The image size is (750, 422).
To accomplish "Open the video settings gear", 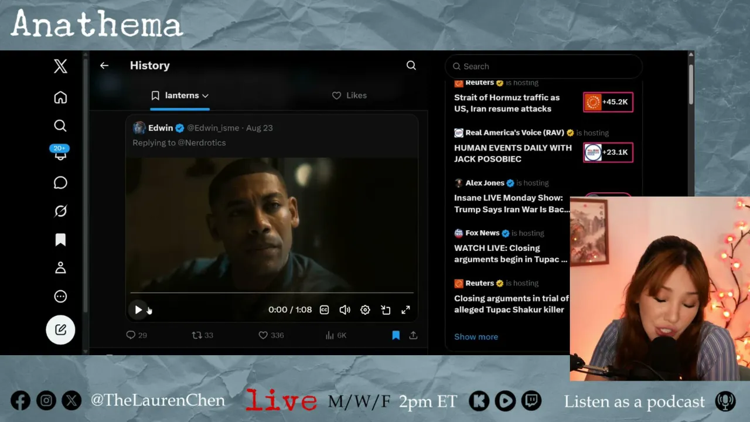I will point(365,310).
